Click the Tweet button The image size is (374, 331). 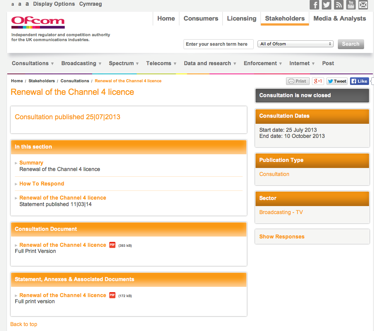(x=337, y=81)
